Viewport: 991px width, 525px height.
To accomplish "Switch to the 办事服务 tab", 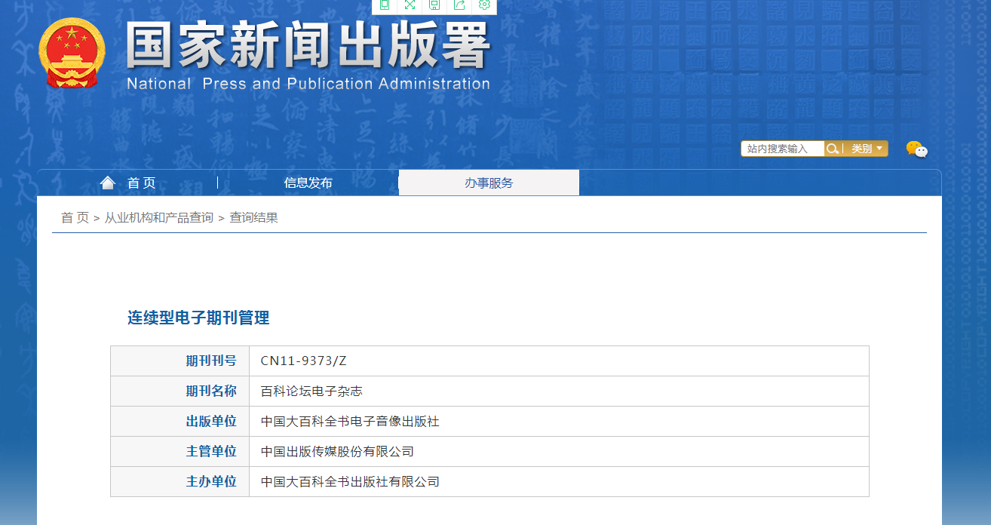I will 489,183.
